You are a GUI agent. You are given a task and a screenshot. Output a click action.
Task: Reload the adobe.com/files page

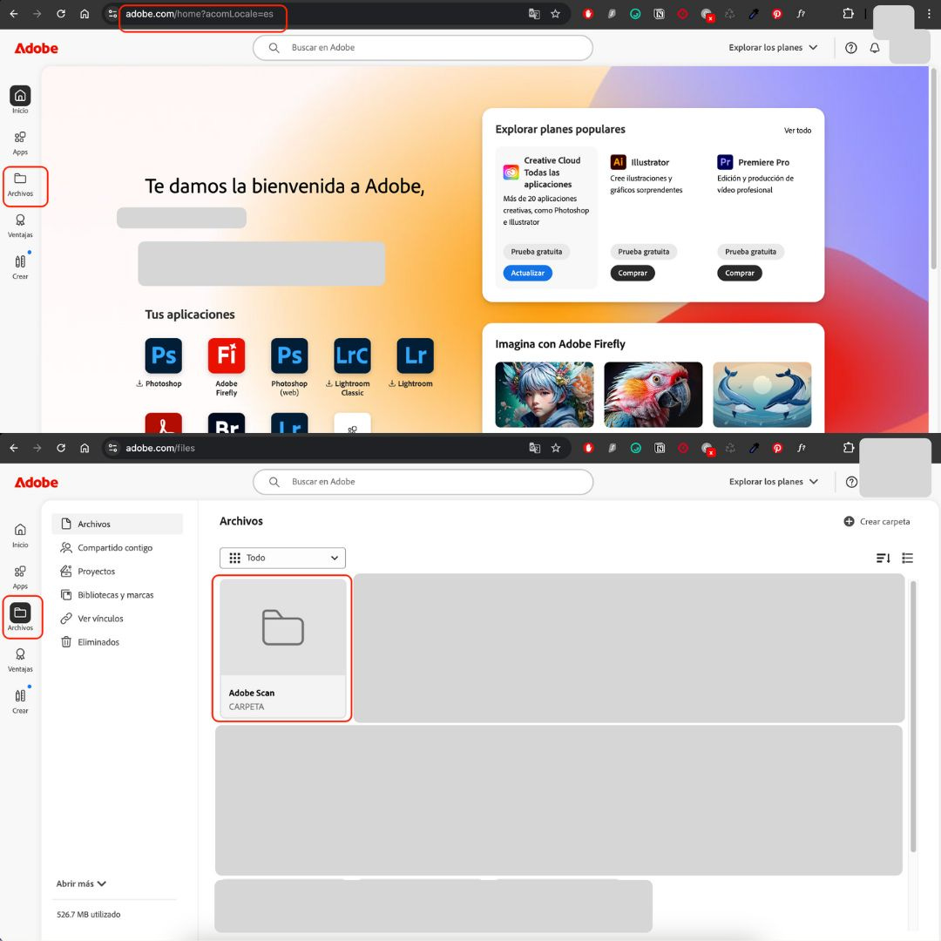click(x=61, y=448)
